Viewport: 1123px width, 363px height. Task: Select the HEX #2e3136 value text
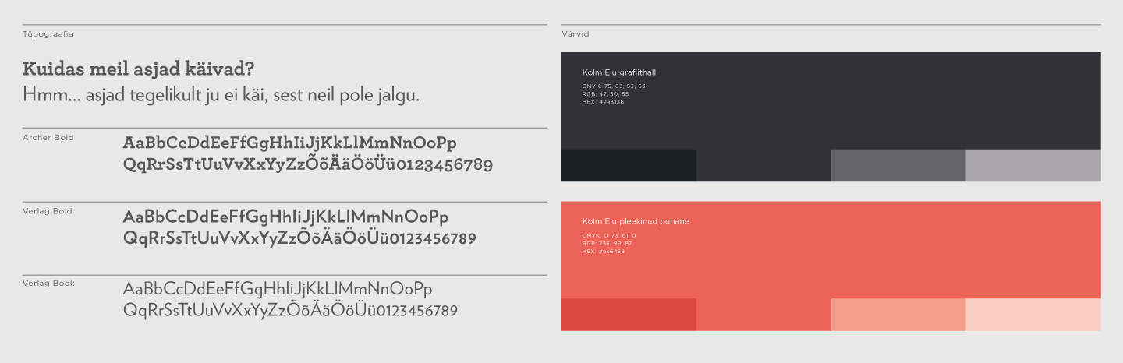[603, 102]
